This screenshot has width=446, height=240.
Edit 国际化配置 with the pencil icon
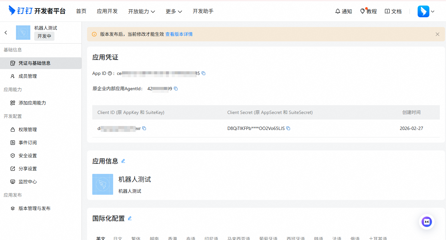[130, 218]
